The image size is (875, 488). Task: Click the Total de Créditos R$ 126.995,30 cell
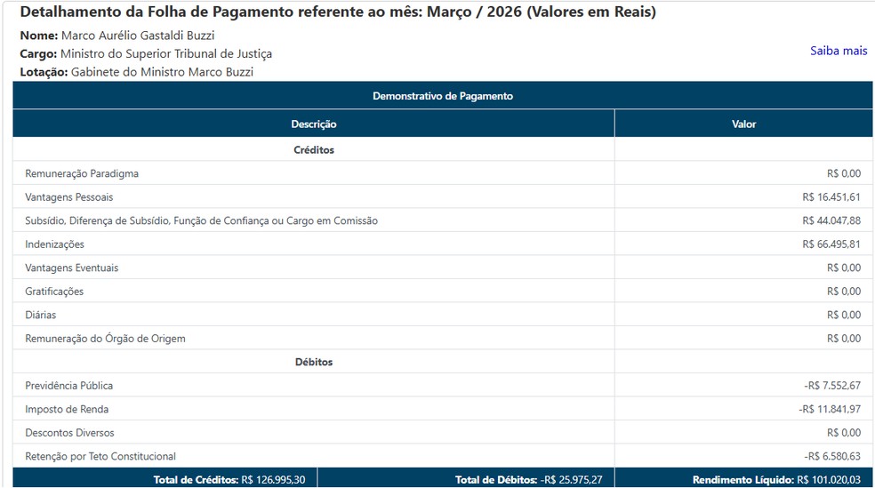[x=165, y=478]
